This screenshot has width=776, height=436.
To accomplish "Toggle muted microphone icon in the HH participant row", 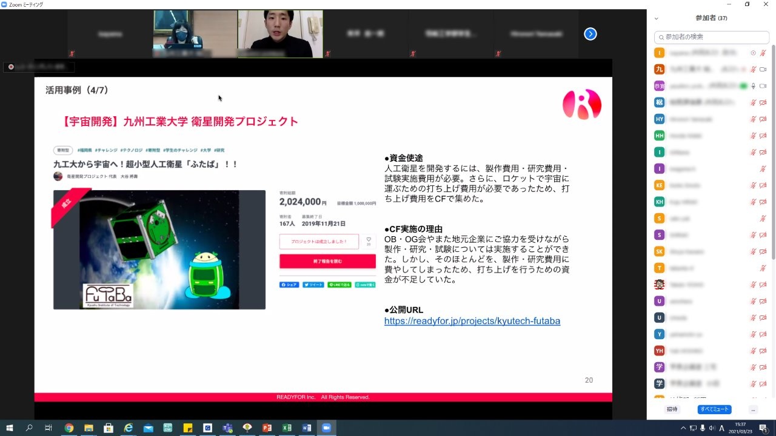I will tap(754, 136).
